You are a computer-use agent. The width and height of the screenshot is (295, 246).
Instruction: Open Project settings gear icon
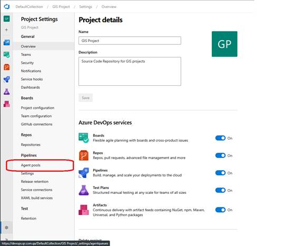click(x=6, y=228)
